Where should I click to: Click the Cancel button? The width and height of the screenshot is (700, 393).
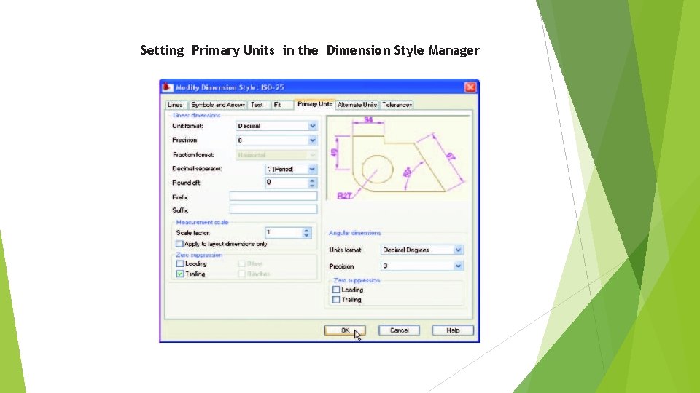click(x=399, y=330)
